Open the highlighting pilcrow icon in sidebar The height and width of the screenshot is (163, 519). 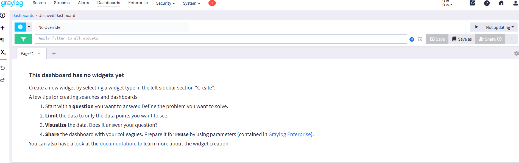pos(2,40)
